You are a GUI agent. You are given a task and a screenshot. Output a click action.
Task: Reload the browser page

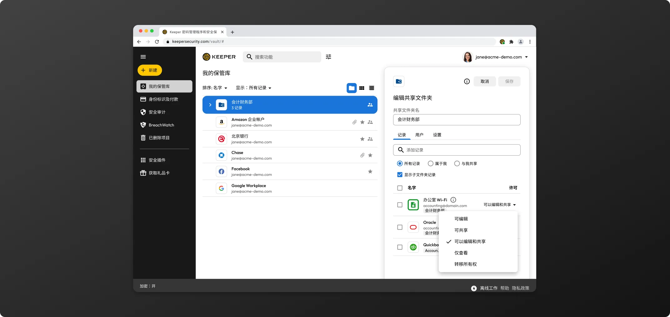tap(157, 42)
